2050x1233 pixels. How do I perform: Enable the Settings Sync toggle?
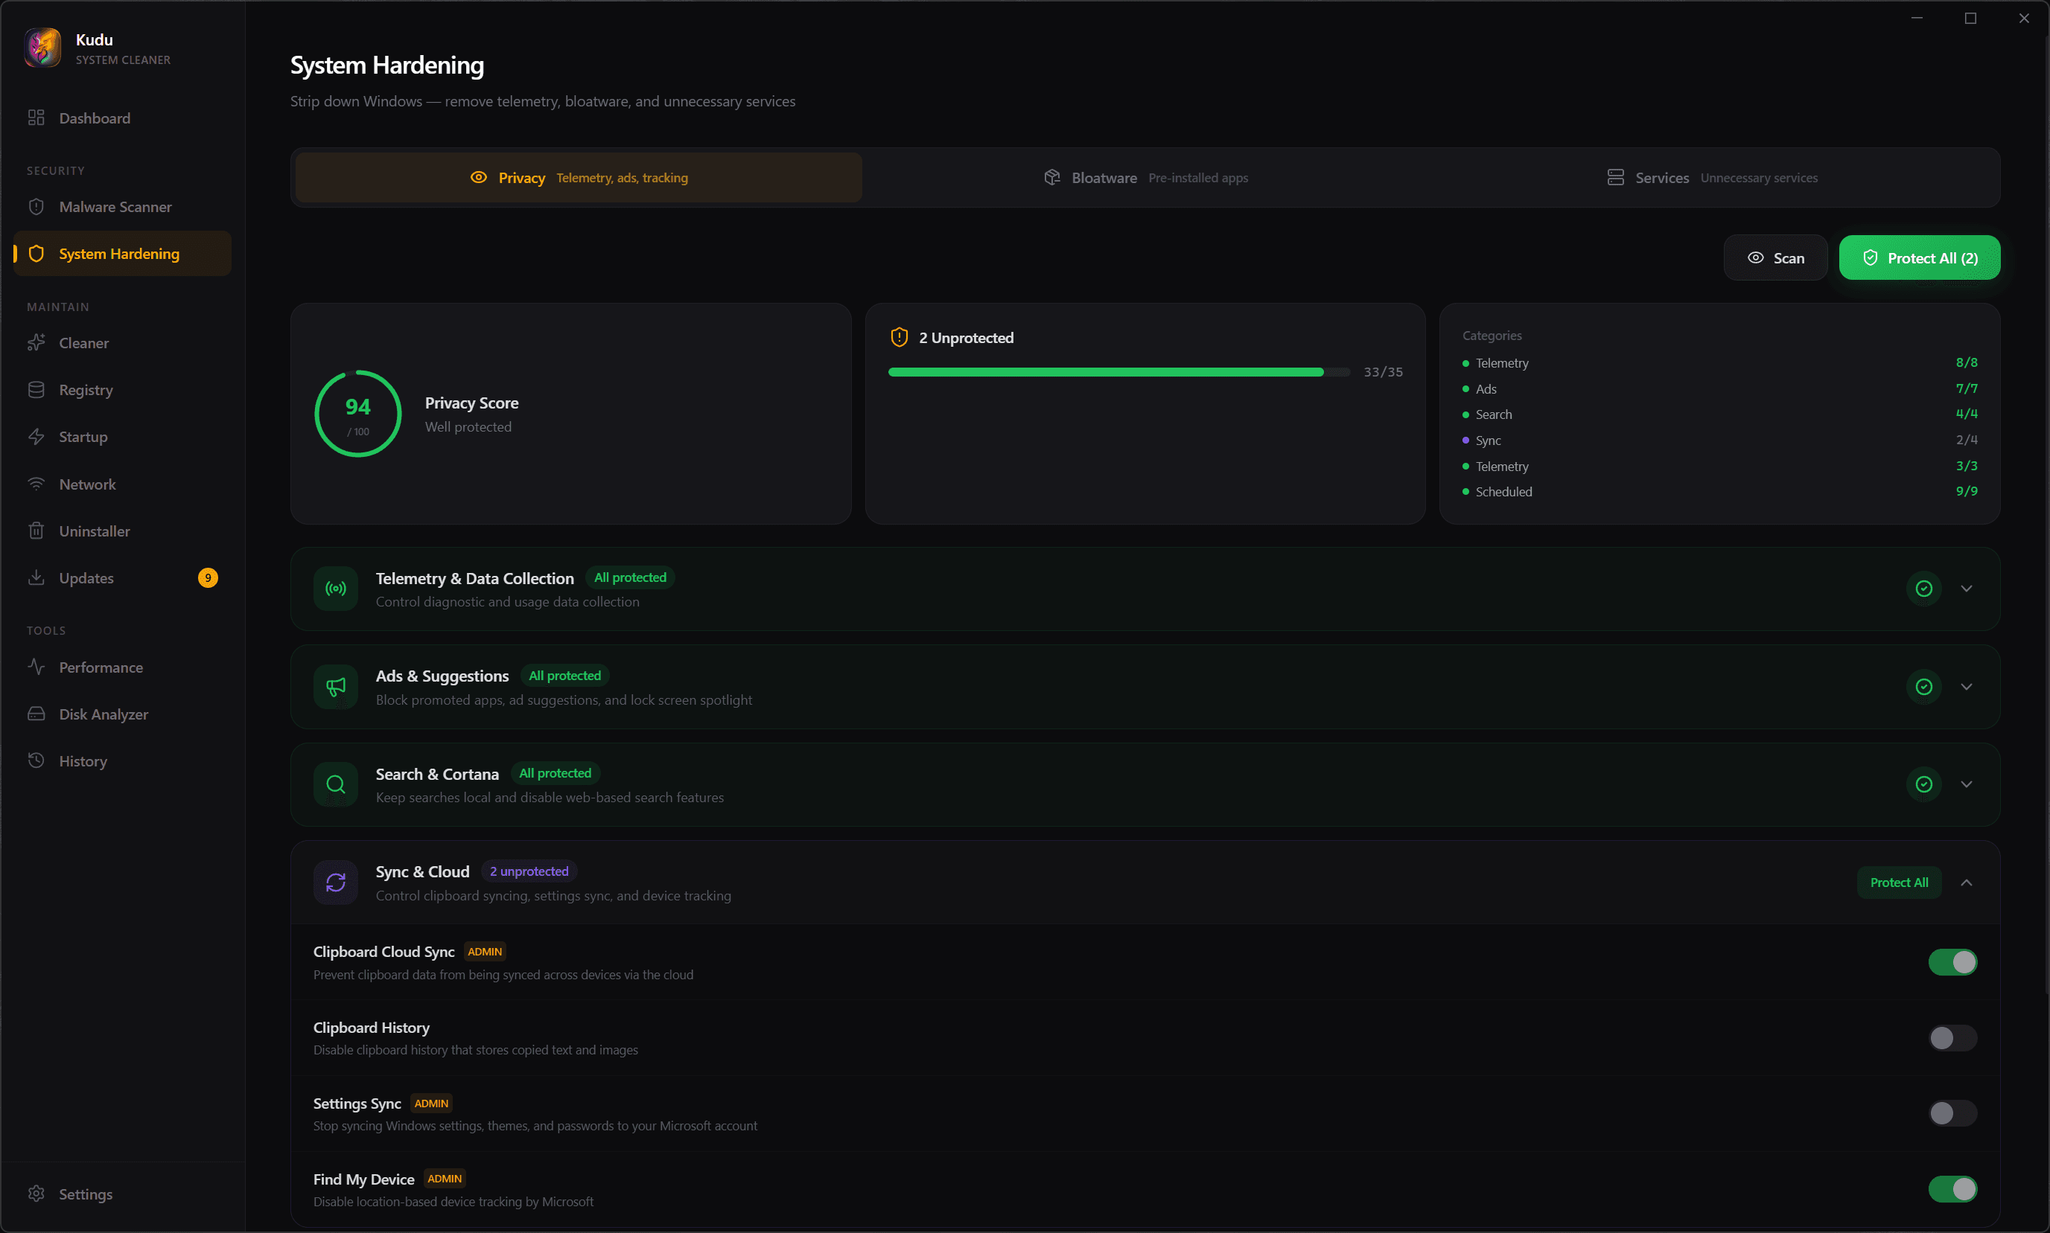1952,1113
